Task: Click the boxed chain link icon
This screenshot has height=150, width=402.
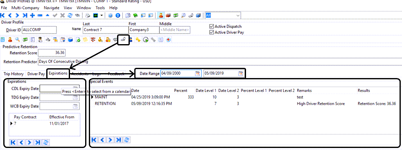Action: (x=123, y=40)
